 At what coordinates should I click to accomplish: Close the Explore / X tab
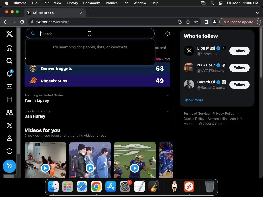coord(81,13)
